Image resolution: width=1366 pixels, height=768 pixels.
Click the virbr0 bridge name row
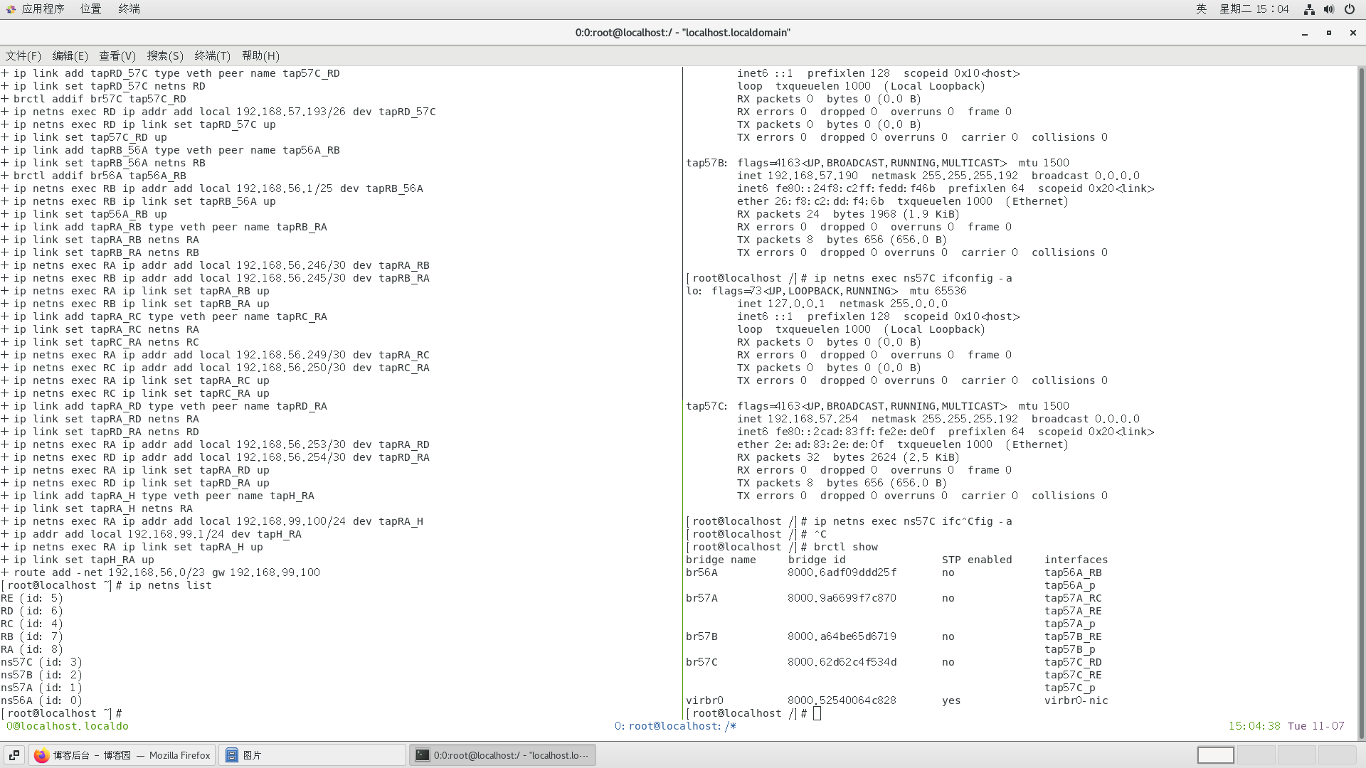point(704,700)
